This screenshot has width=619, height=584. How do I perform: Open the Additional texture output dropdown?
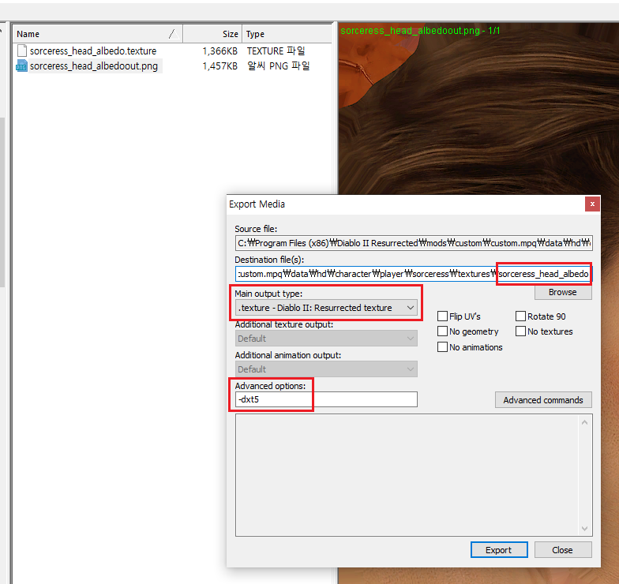(326, 339)
